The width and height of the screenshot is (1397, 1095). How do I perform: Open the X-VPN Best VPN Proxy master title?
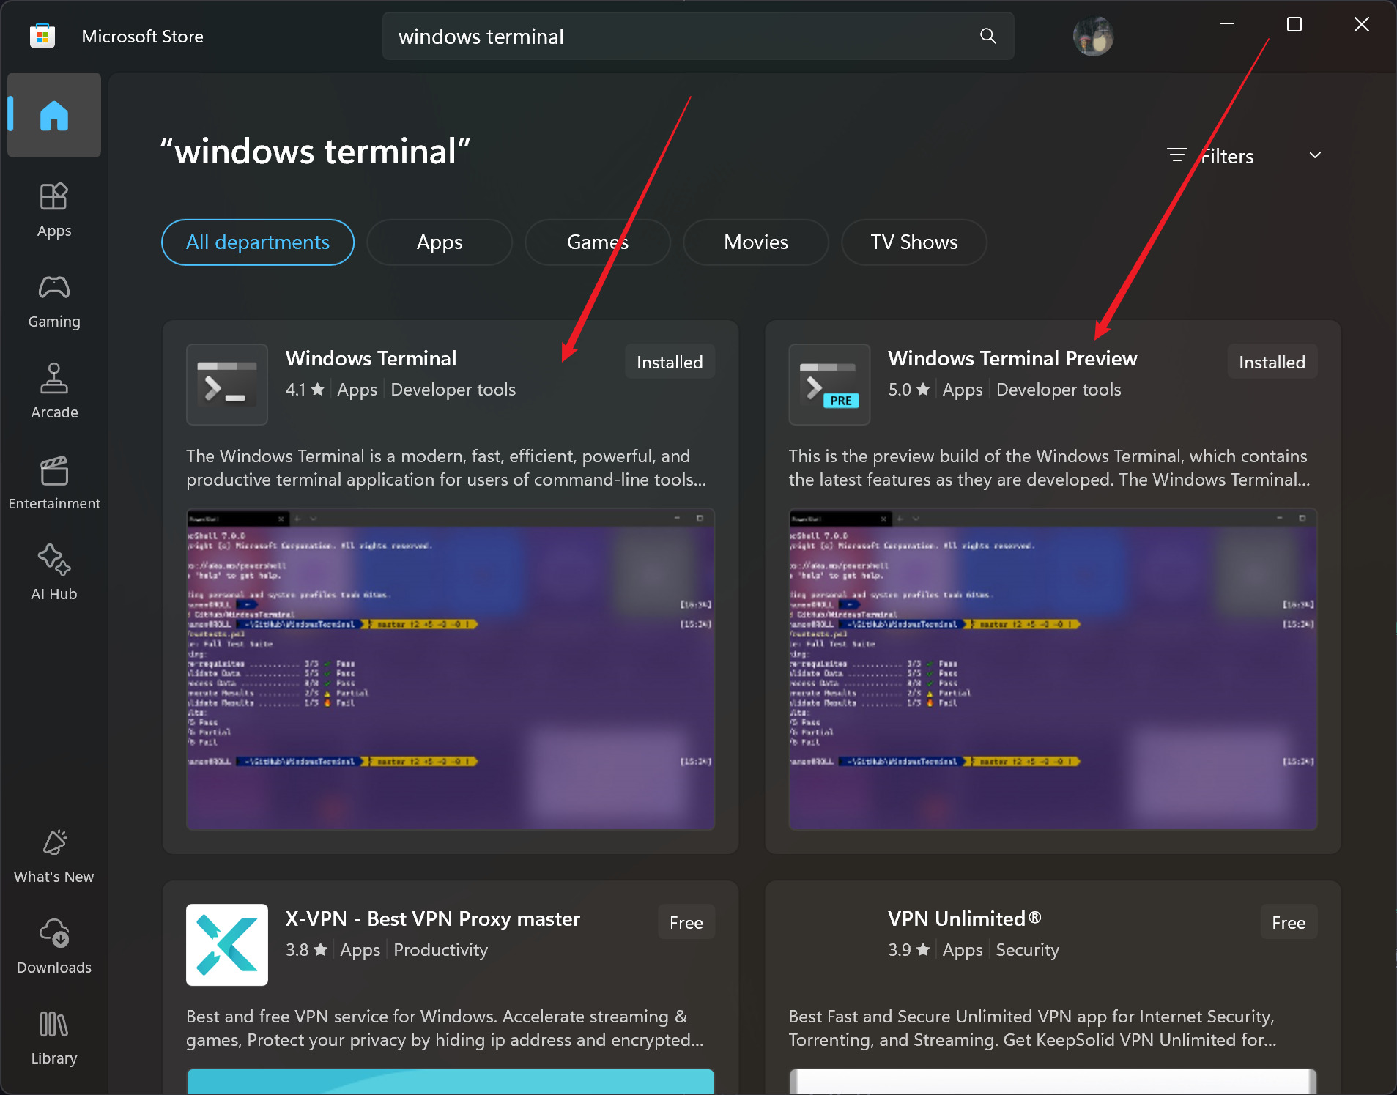433,918
